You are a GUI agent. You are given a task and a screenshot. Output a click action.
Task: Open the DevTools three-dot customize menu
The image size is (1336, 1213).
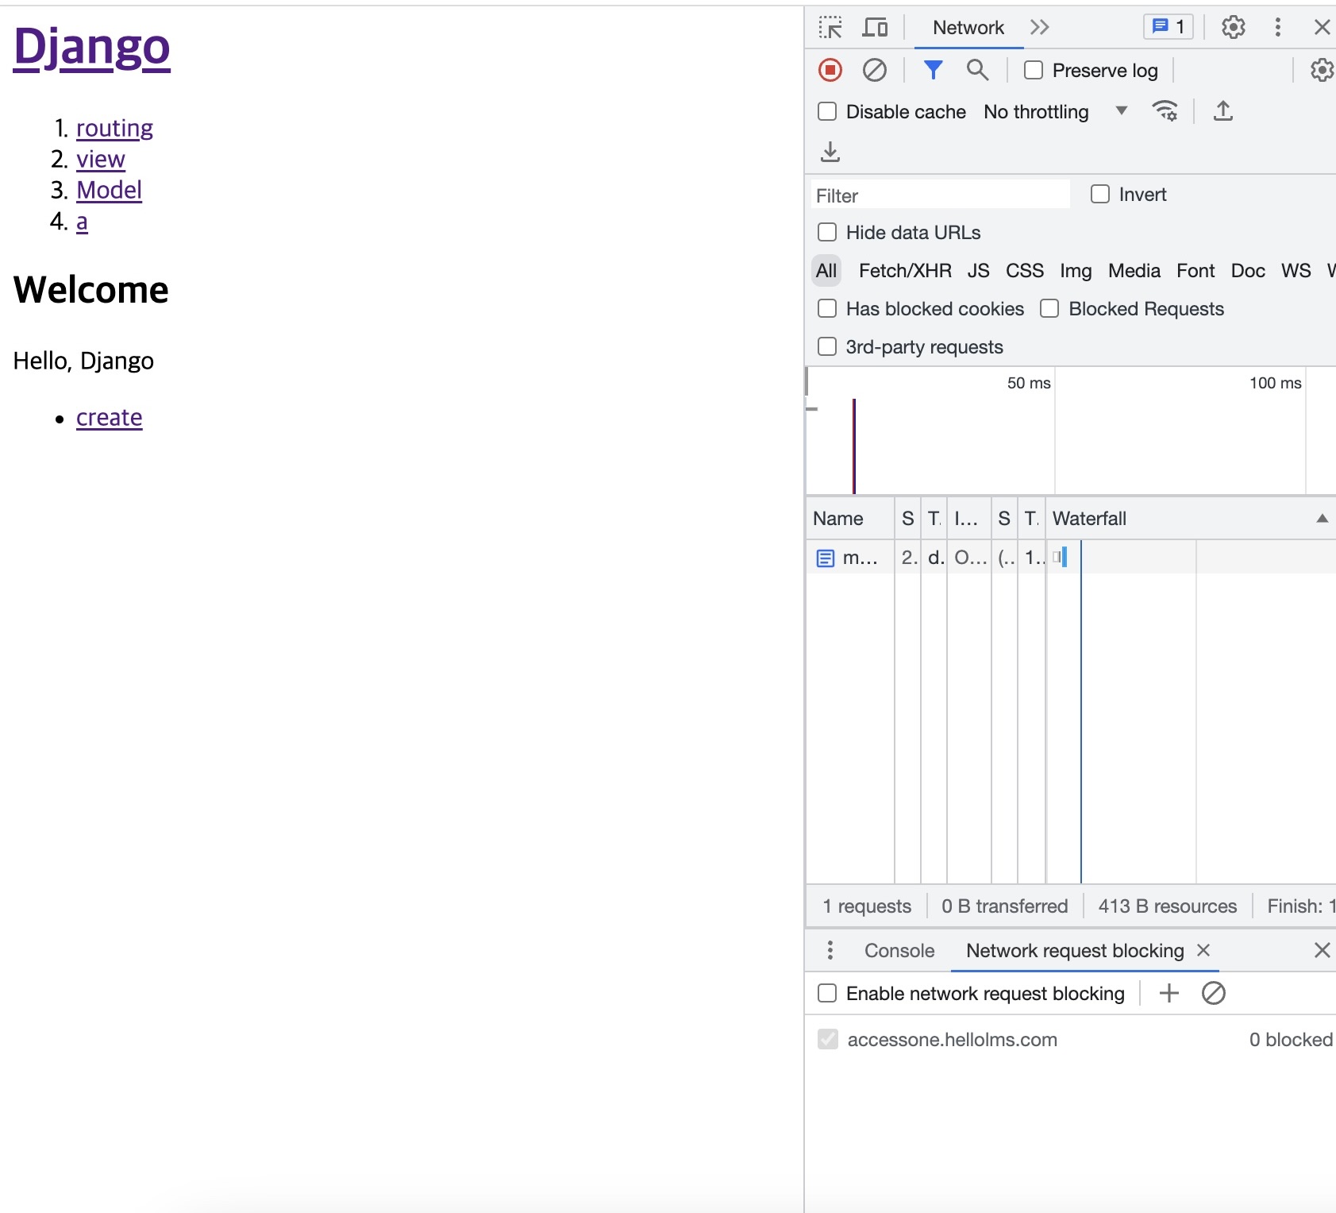(1277, 28)
